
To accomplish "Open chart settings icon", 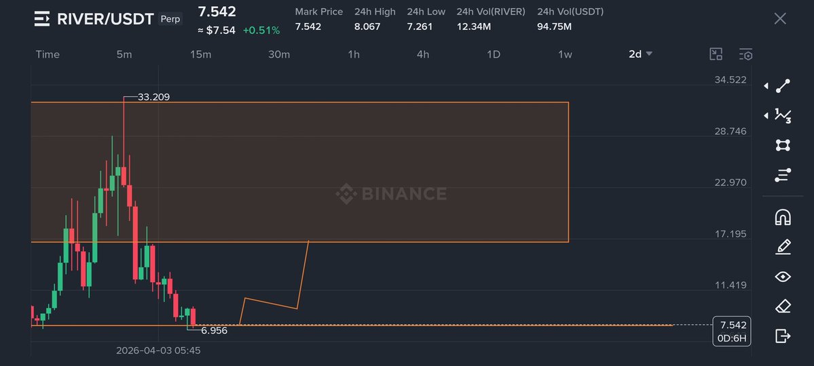I will point(745,54).
